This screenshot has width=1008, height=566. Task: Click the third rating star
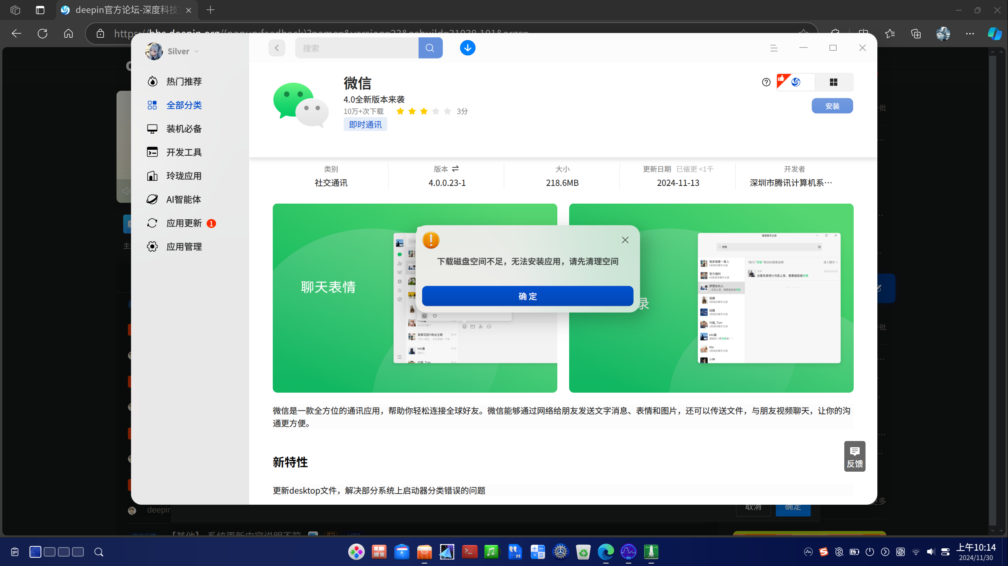[424, 111]
